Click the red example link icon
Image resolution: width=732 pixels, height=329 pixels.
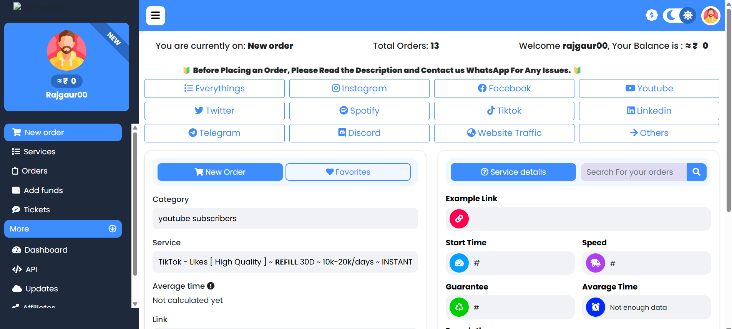tap(459, 219)
